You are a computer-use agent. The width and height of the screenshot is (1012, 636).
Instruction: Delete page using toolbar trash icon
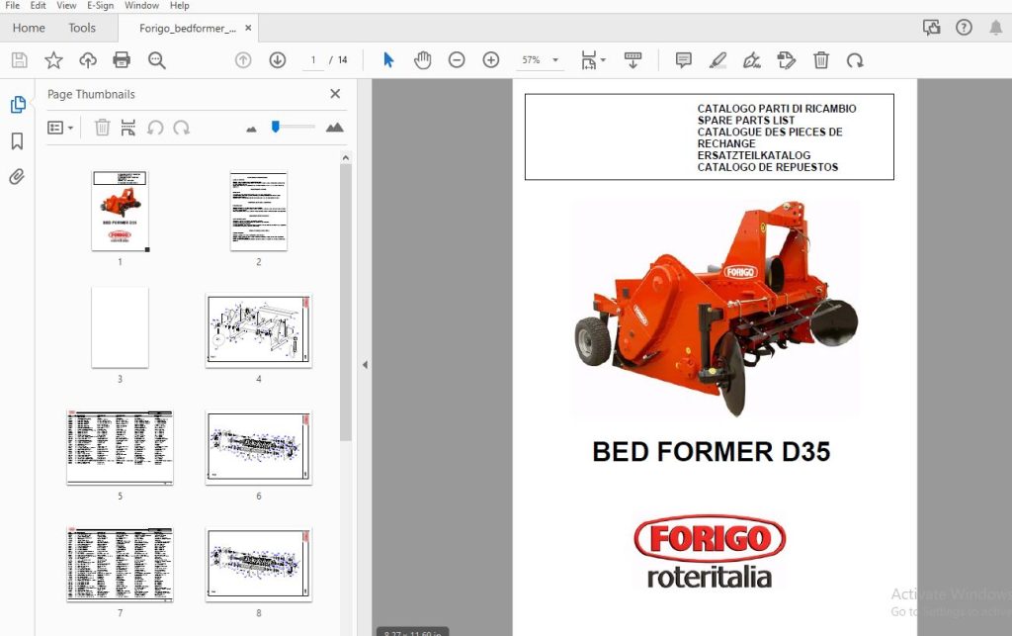821,60
